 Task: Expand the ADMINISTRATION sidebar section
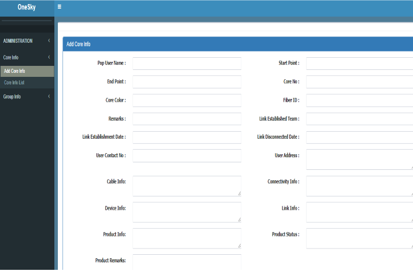27,41
